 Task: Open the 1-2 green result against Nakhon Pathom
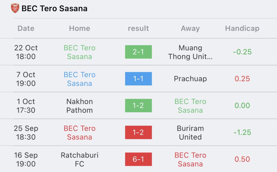tap(138, 106)
